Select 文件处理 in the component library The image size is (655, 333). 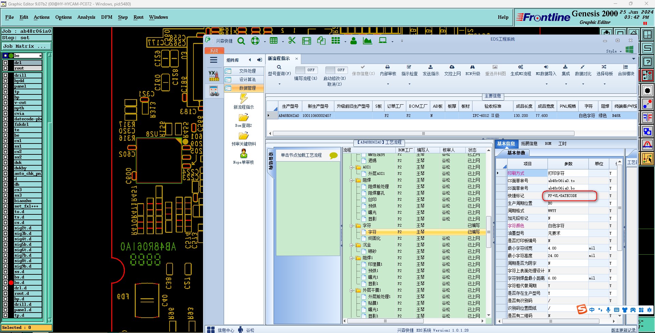click(x=244, y=71)
